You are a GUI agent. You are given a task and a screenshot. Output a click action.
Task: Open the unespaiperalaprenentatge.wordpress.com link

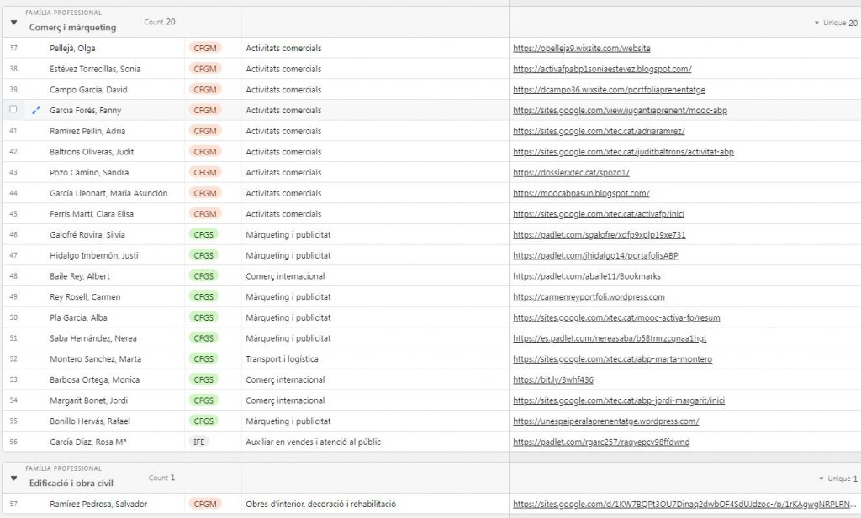pos(605,421)
